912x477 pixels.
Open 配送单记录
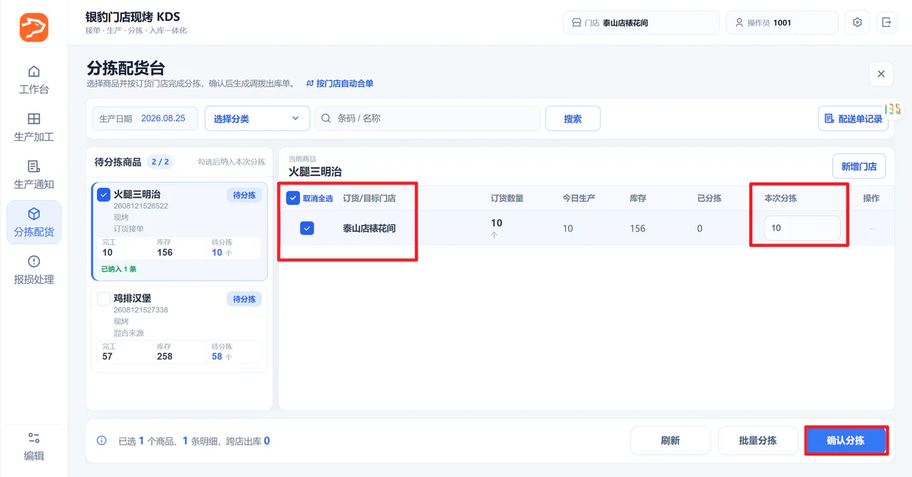(x=854, y=118)
